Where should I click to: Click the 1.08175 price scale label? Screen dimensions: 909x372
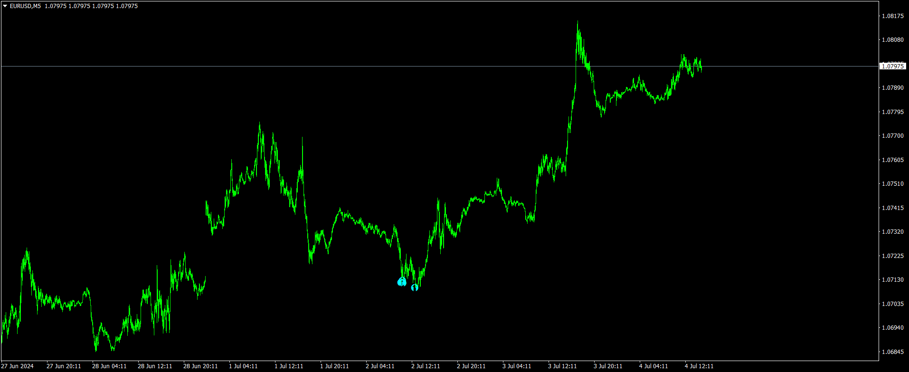[893, 16]
